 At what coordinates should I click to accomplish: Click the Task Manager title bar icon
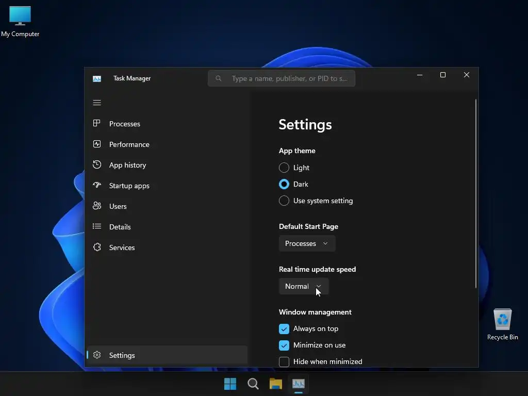click(97, 79)
